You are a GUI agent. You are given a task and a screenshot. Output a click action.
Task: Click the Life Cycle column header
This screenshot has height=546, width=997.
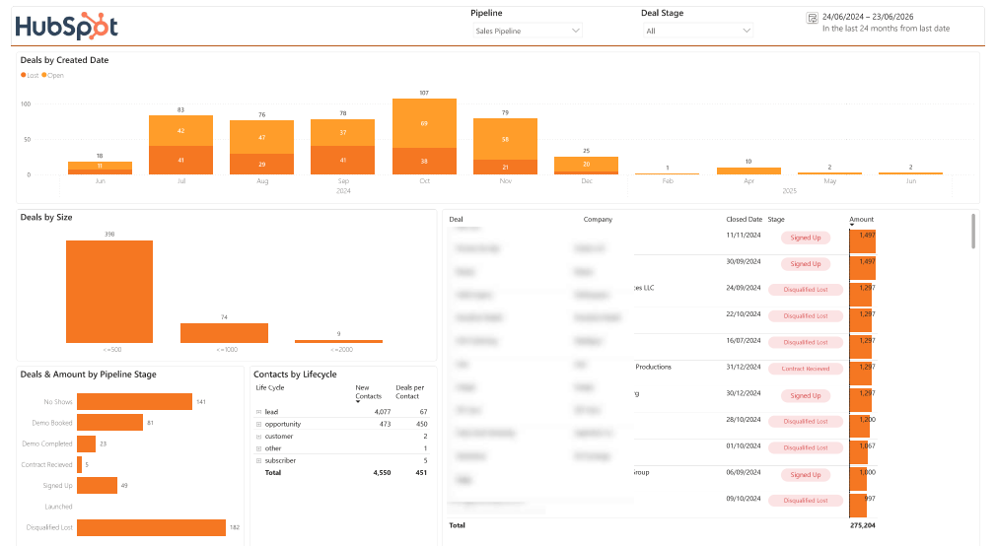coord(269,387)
